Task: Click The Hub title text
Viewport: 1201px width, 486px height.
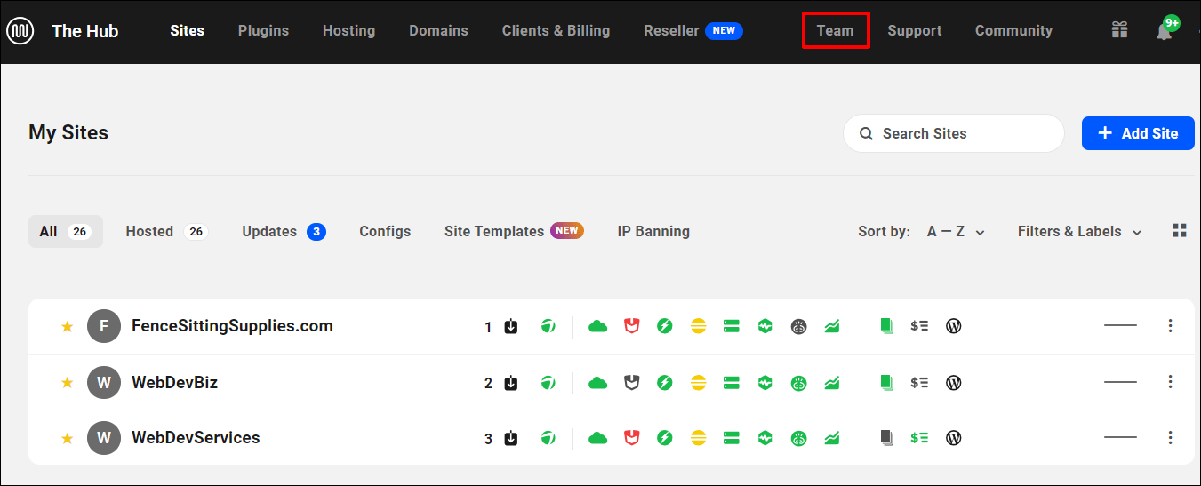Action: coord(84,31)
